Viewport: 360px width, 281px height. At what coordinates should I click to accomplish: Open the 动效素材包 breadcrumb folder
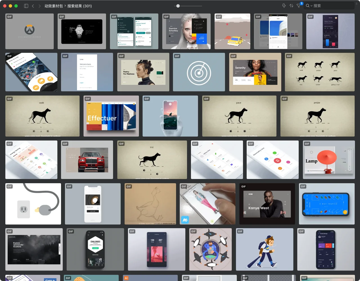pyautogui.click(x=53, y=6)
